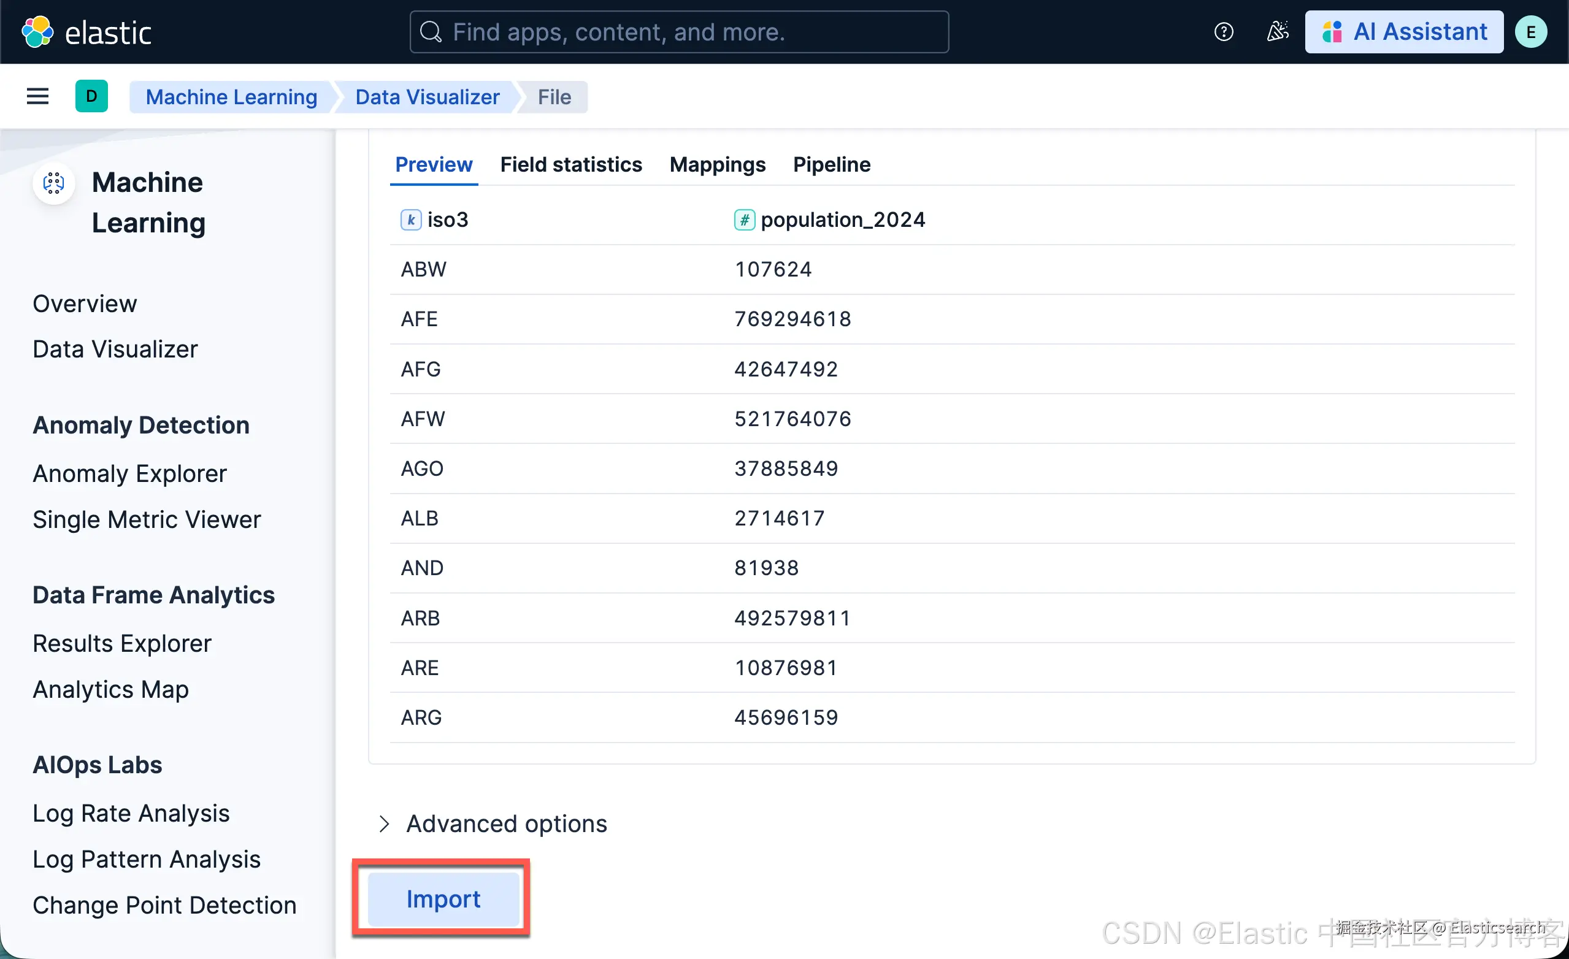
Task: Click the user avatar E icon
Action: tap(1531, 32)
